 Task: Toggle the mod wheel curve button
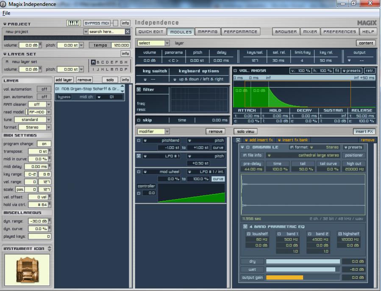(218, 179)
